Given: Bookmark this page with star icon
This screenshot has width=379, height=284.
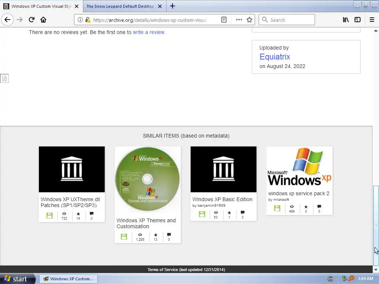Looking at the screenshot, I should pyautogui.click(x=249, y=20).
